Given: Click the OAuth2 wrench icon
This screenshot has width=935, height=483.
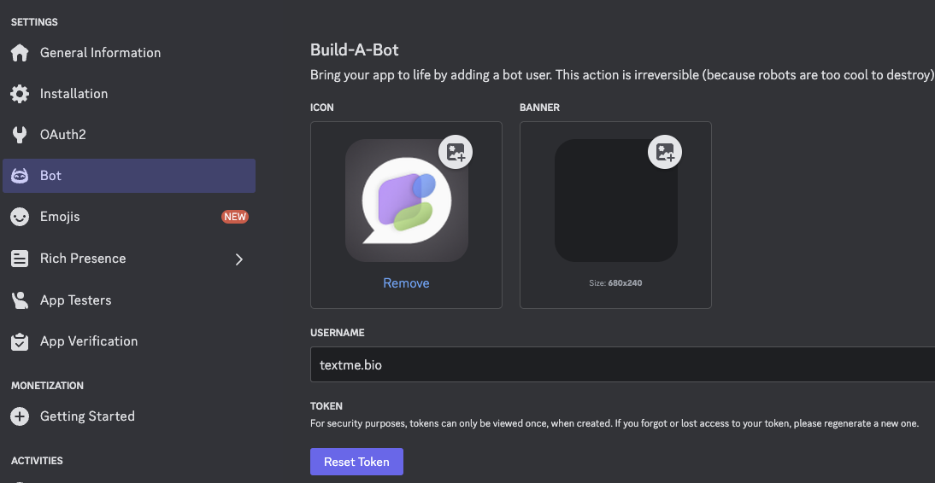Looking at the screenshot, I should coord(20,135).
